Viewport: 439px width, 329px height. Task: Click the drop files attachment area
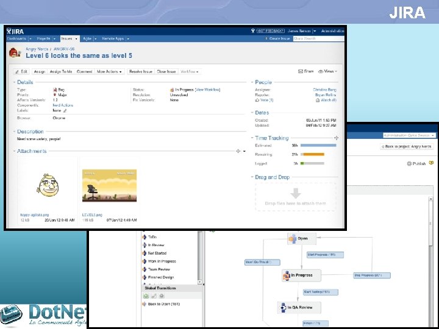coord(295,197)
